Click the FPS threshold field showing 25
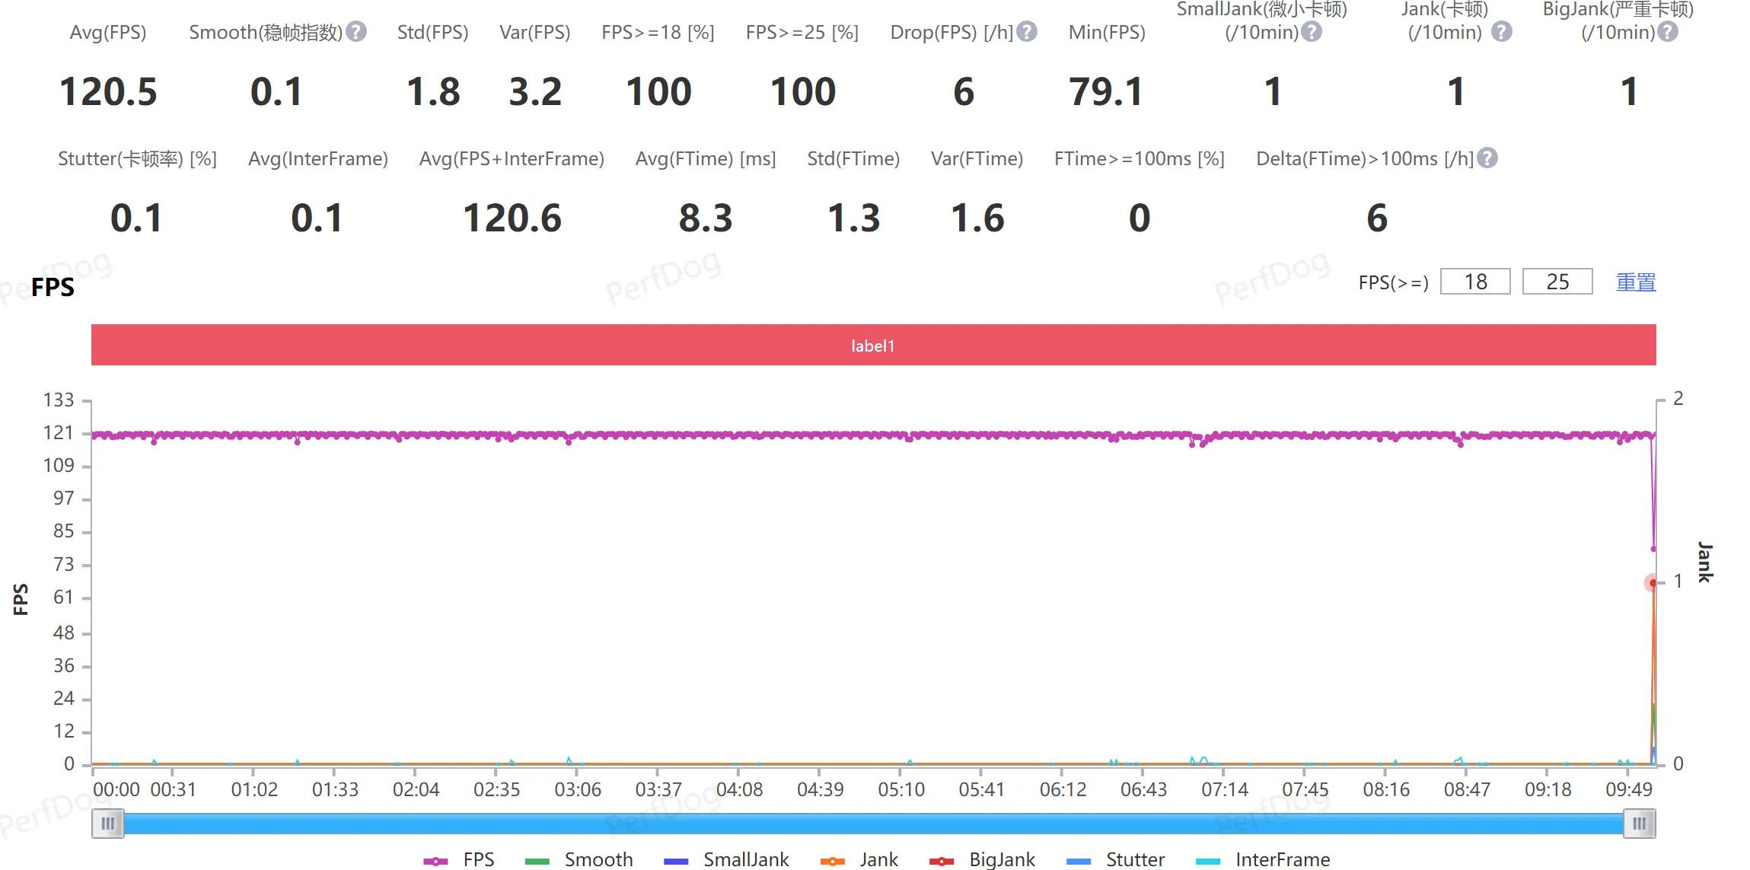 coord(1557,282)
